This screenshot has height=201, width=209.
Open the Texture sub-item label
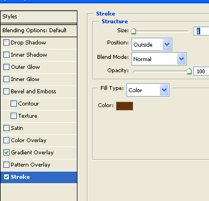point(28,116)
